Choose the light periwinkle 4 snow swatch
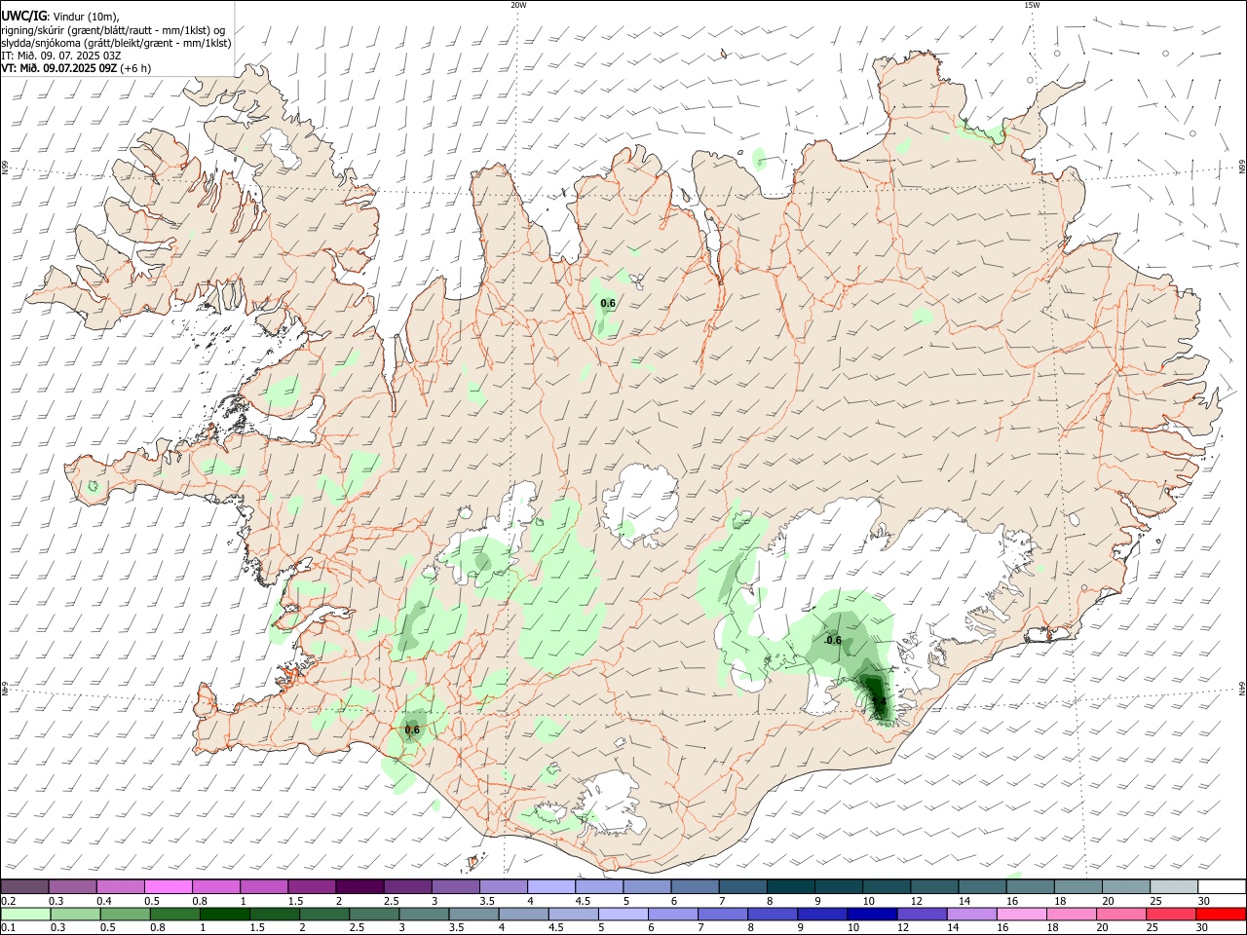The image size is (1247, 935). tap(551, 887)
